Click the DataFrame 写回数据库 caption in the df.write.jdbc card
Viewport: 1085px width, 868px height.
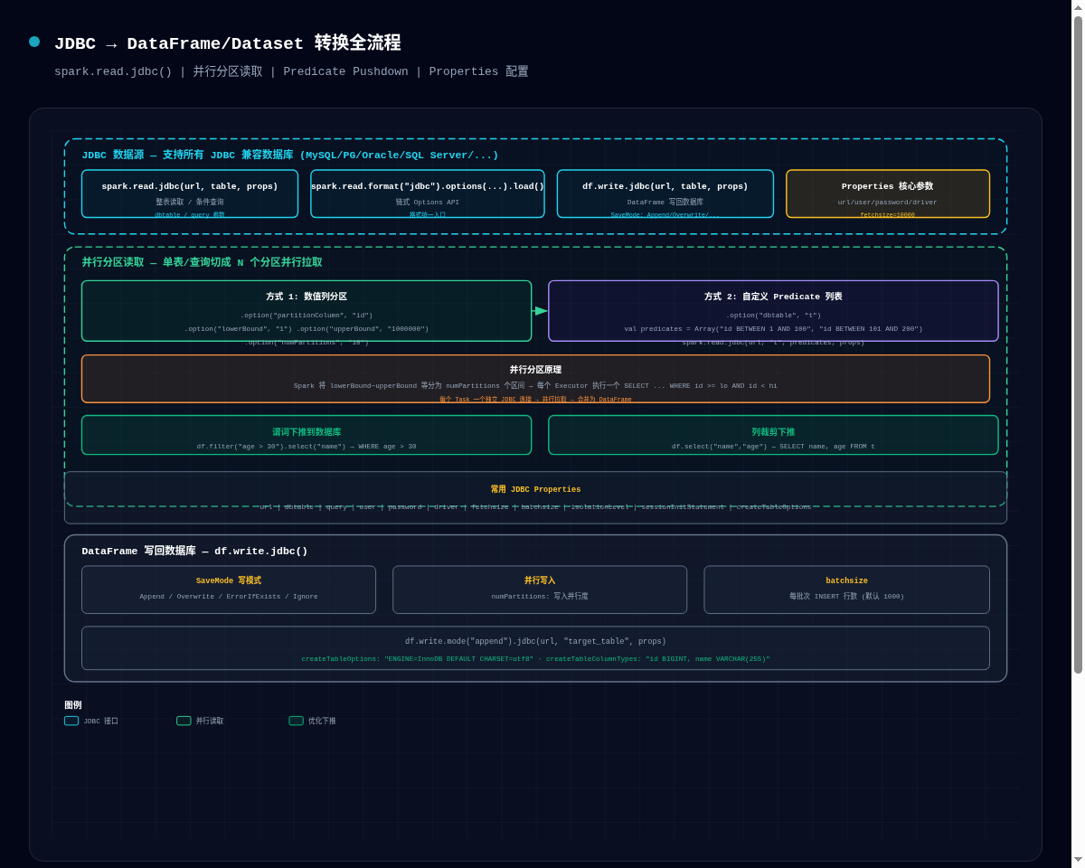tap(665, 203)
